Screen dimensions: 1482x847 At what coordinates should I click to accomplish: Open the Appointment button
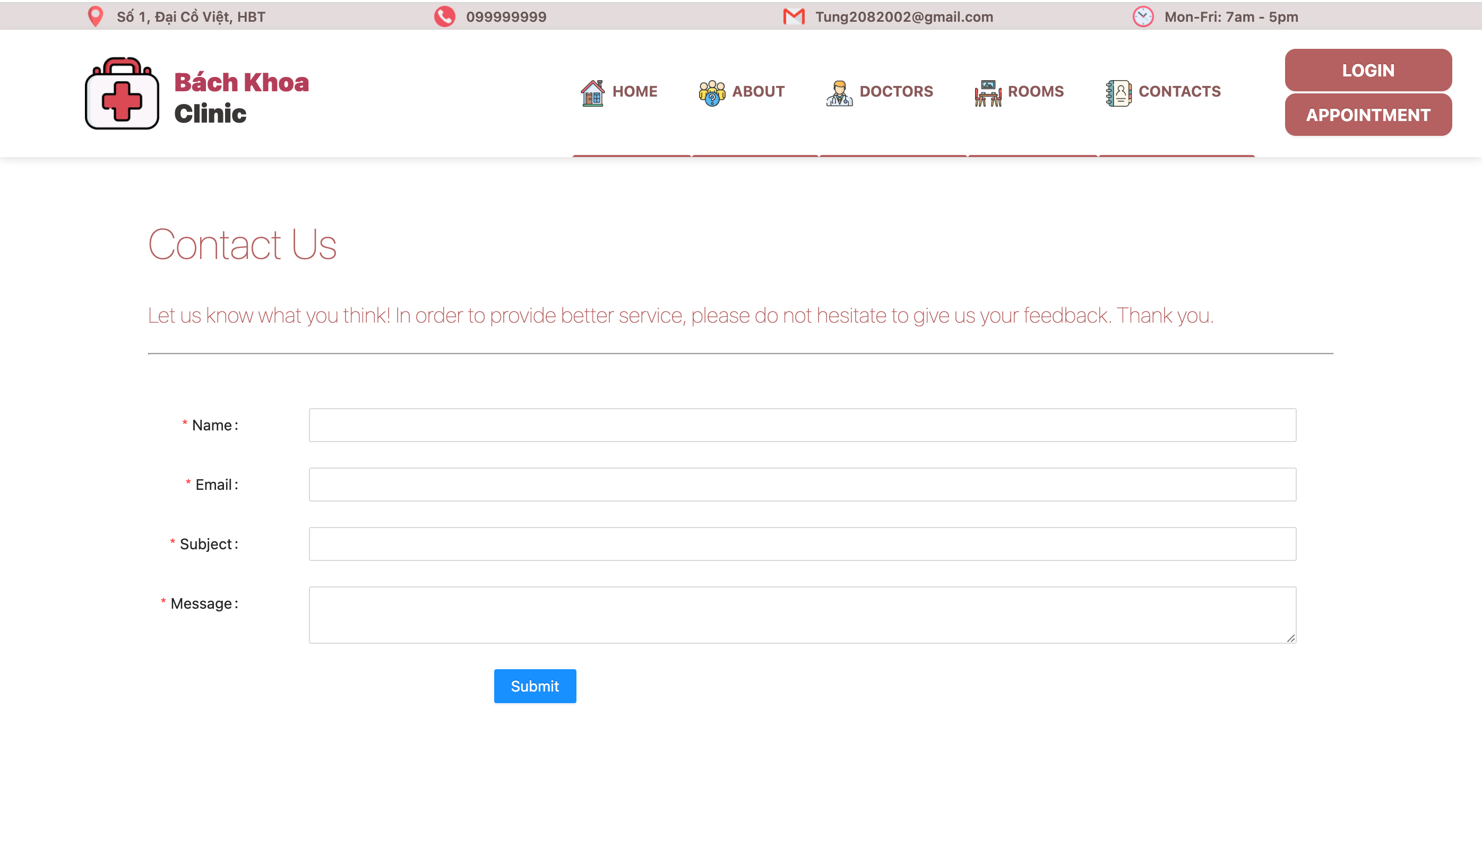pyautogui.click(x=1367, y=115)
